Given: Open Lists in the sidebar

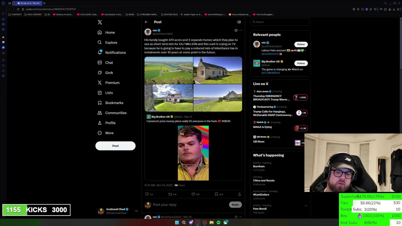Looking at the screenshot, I should click(105, 93).
